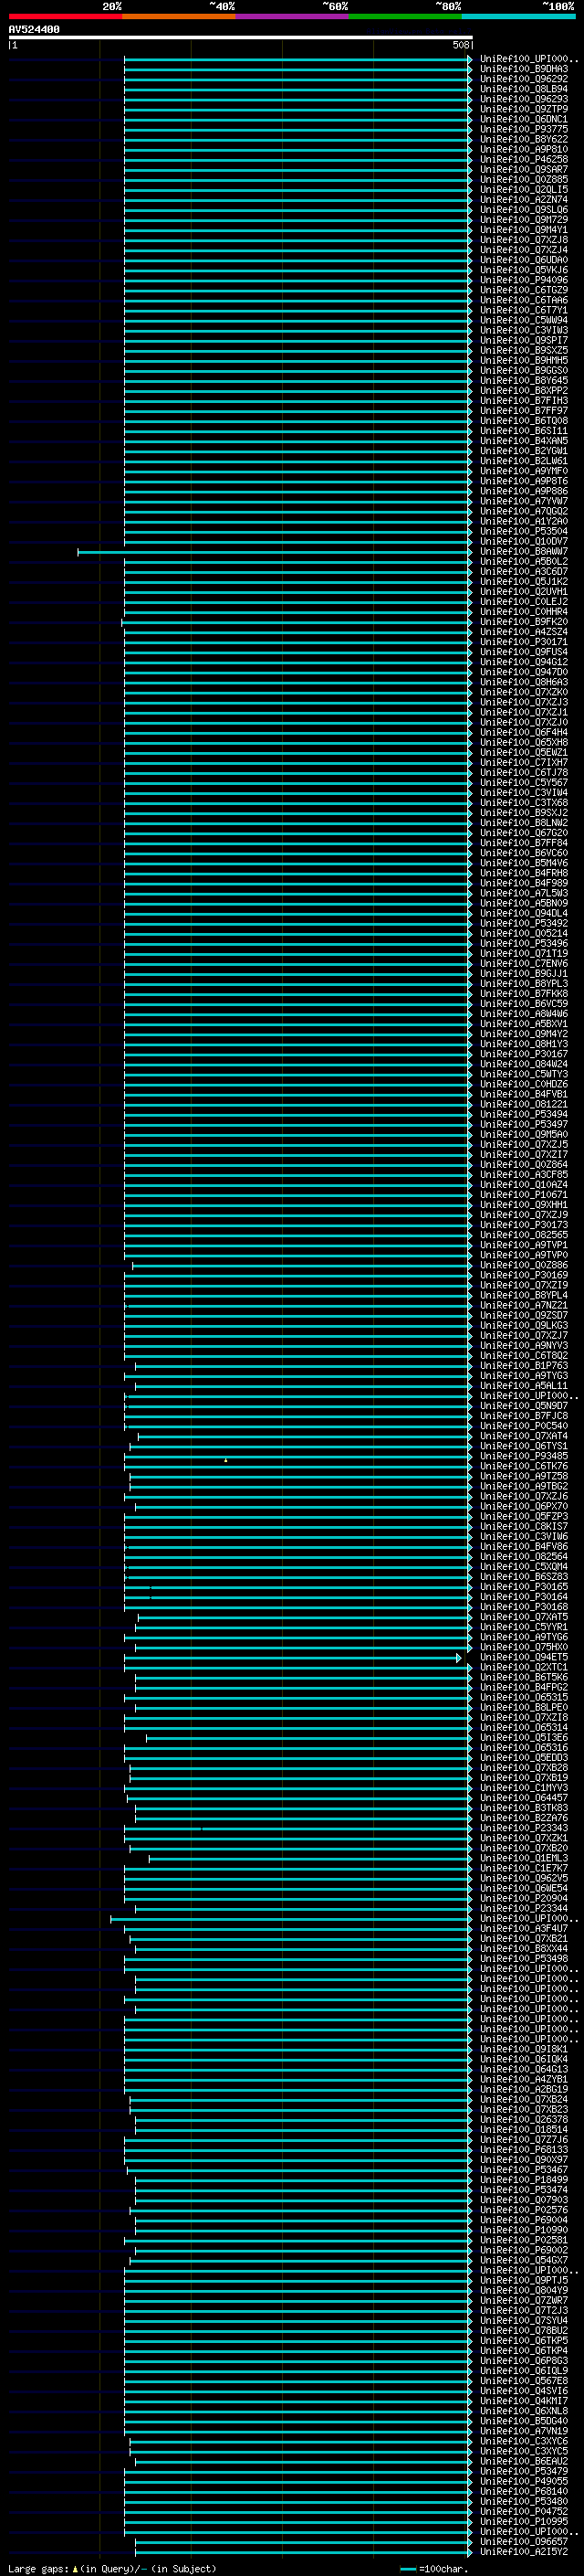
Task: Click the white query sequence bar
Action: click(x=241, y=38)
